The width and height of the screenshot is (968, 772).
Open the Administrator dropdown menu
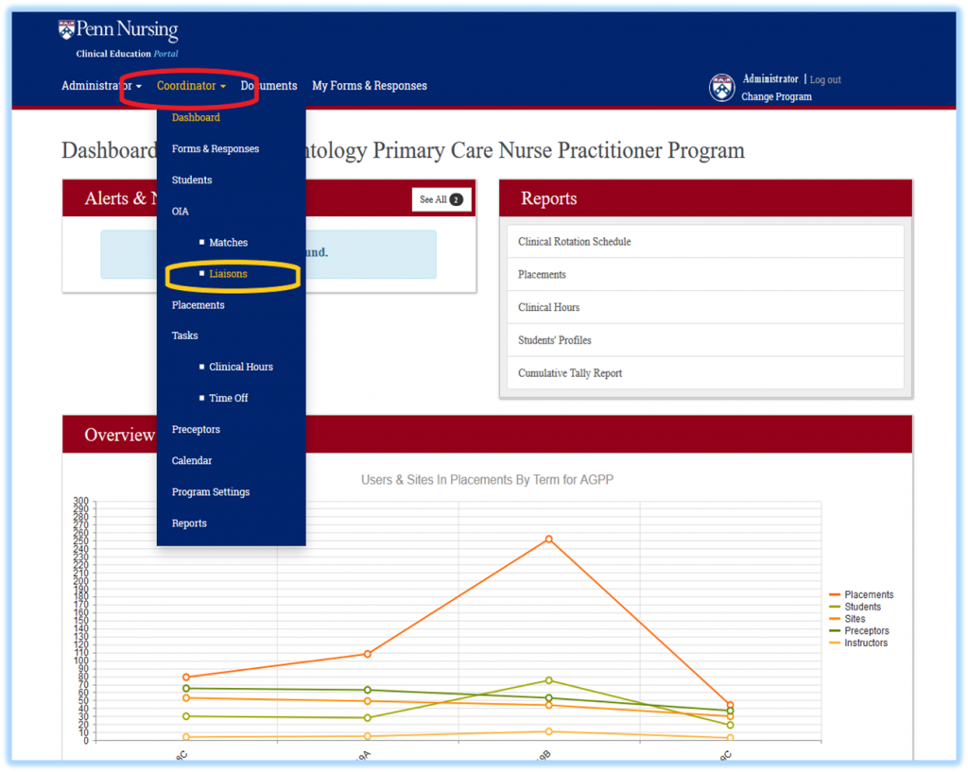97,85
